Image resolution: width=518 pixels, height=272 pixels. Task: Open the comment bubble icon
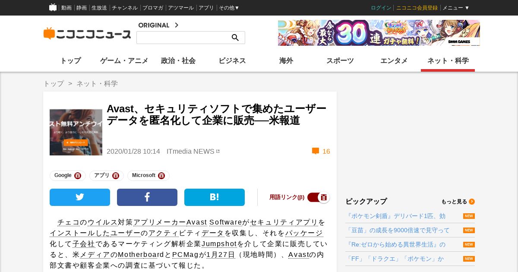click(316, 151)
